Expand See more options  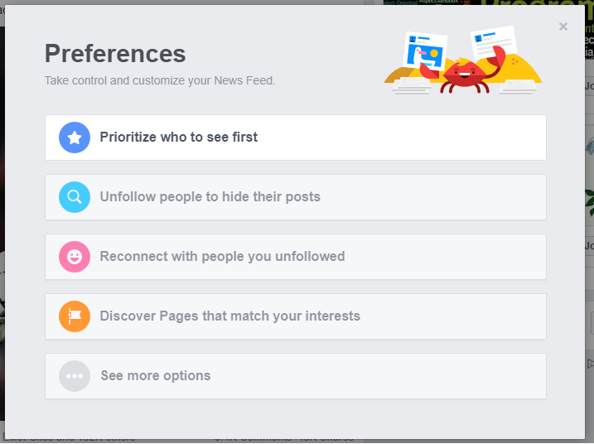[296, 376]
